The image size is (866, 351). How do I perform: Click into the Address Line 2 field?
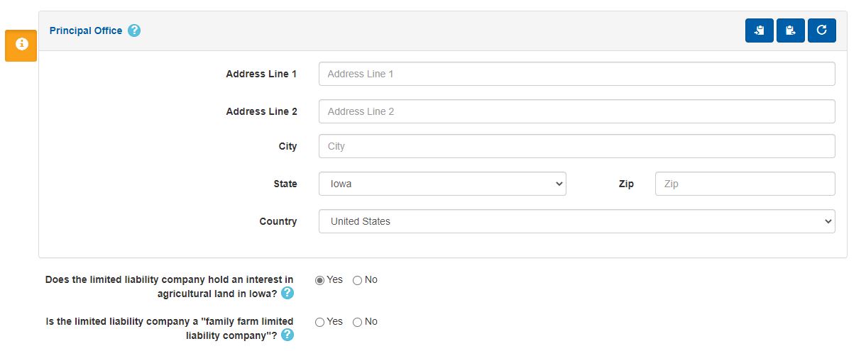576,111
